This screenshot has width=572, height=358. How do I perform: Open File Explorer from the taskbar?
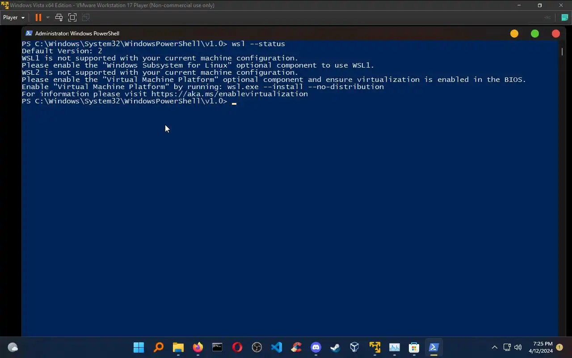[178, 347]
